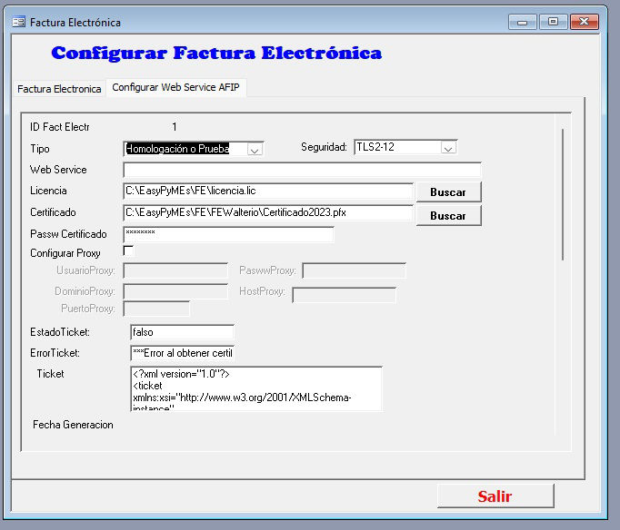This screenshot has height=530, width=620.
Task: Focus the Licencia file path field
Action: pos(267,191)
